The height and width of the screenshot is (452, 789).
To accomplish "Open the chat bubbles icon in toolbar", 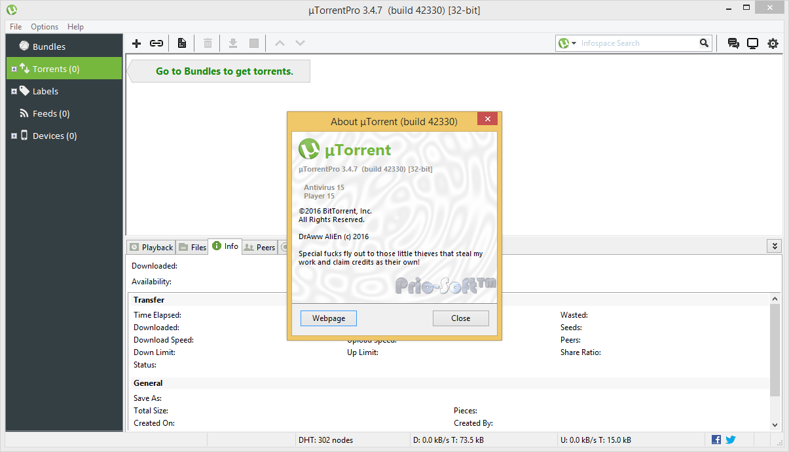I will click(733, 43).
